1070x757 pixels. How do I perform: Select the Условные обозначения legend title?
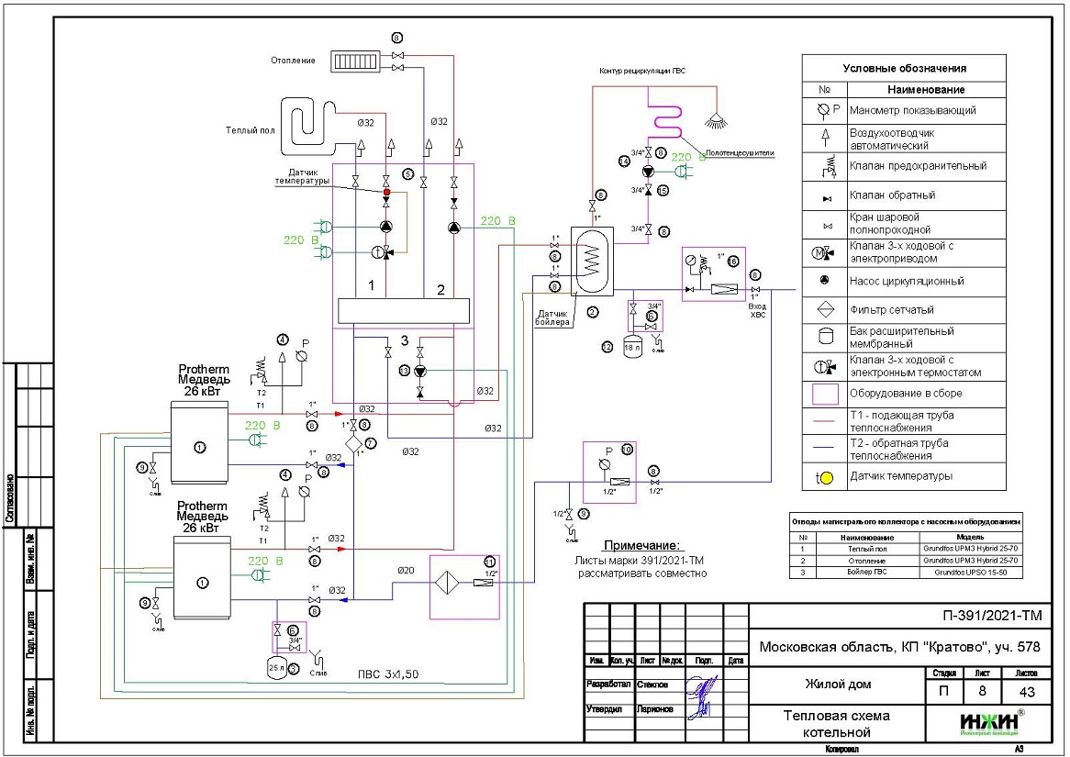(x=904, y=69)
